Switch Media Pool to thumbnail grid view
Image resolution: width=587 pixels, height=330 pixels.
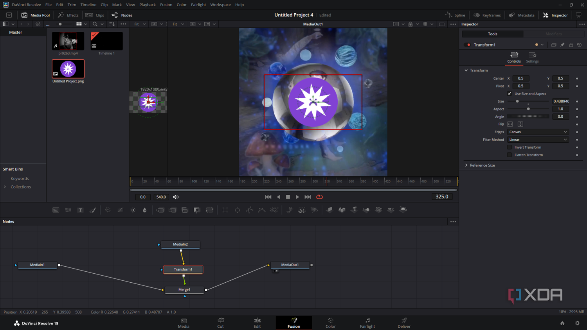pos(79,24)
